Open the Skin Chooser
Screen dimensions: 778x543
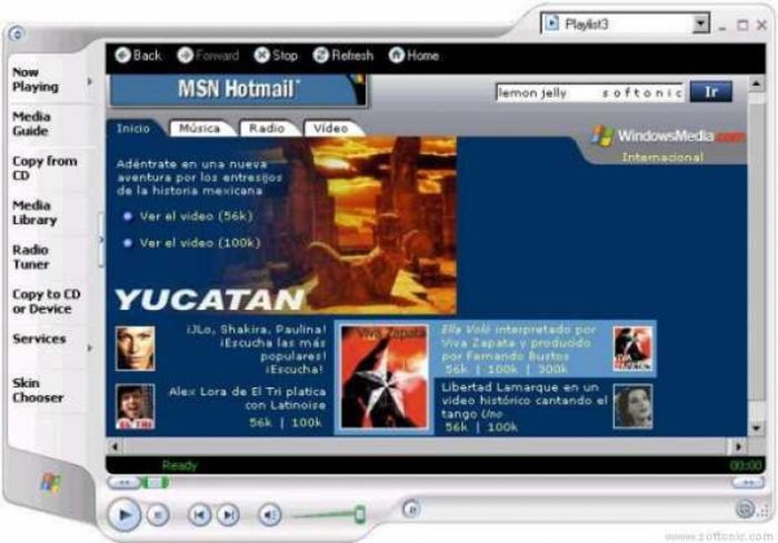37,391
